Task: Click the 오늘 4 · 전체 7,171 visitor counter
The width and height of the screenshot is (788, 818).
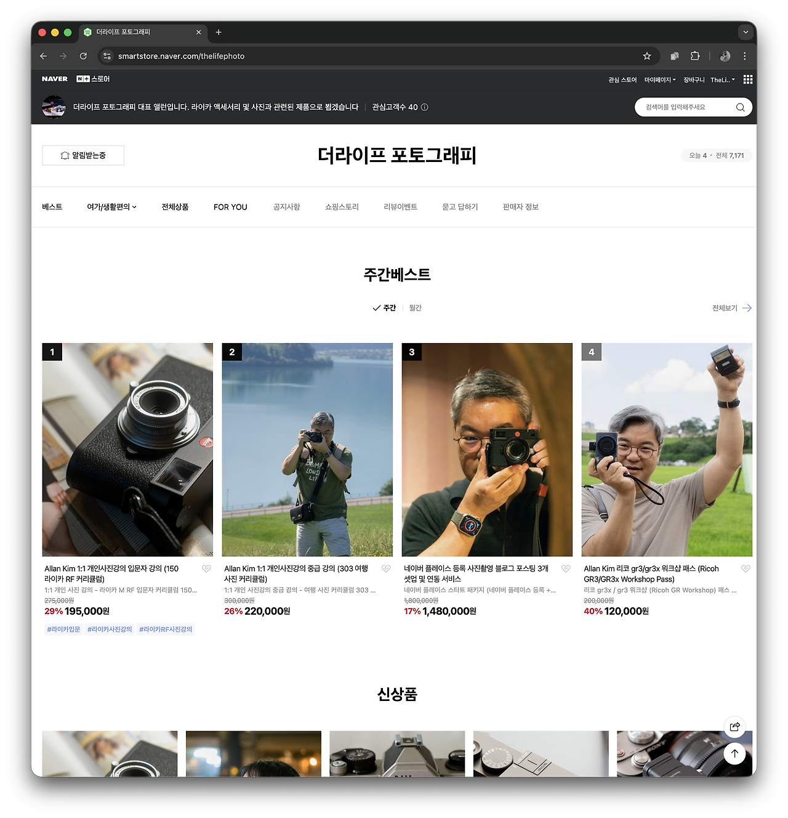Action: [x=717, y=155]
